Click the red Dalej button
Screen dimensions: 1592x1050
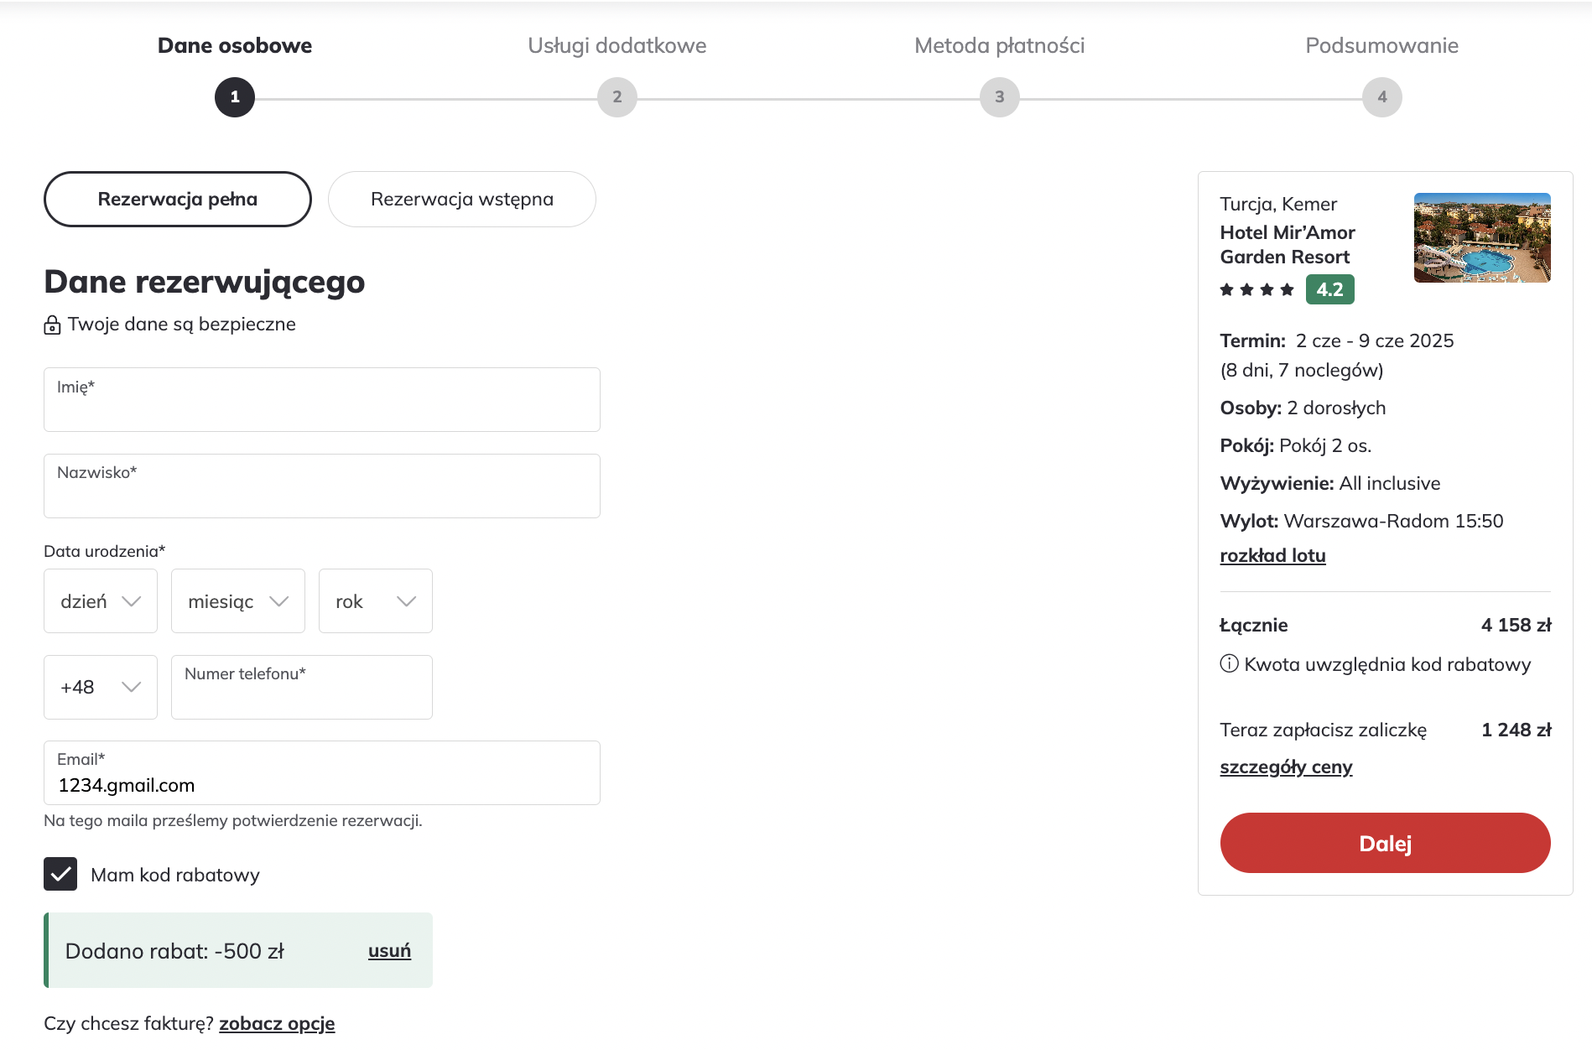(x=1386, y=844)
